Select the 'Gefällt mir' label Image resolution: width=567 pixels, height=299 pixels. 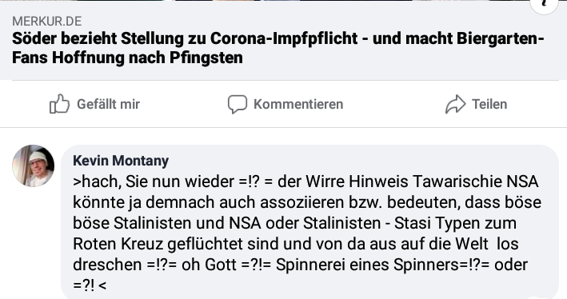click(x=108, y=104)
